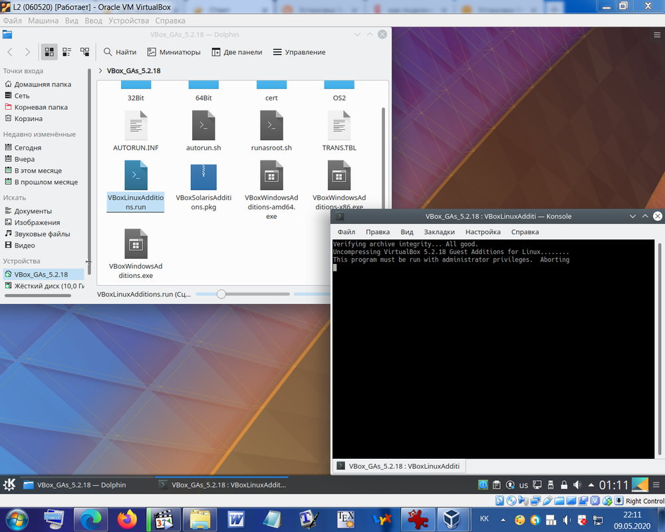Open Konsole Правка menu
Viewport: 665px width, 532px height.
378,231
